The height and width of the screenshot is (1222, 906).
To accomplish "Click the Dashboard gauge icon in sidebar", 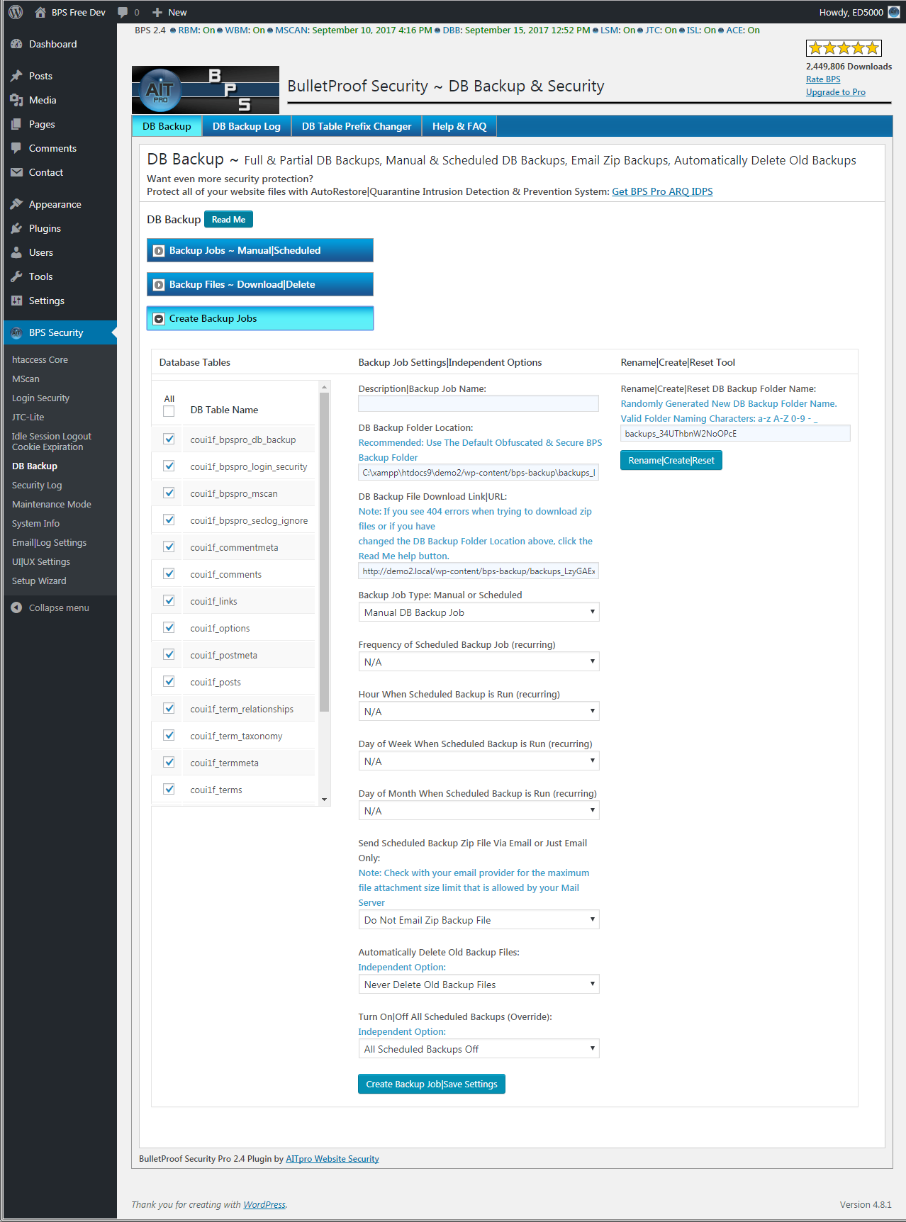I will coord(17,44).
